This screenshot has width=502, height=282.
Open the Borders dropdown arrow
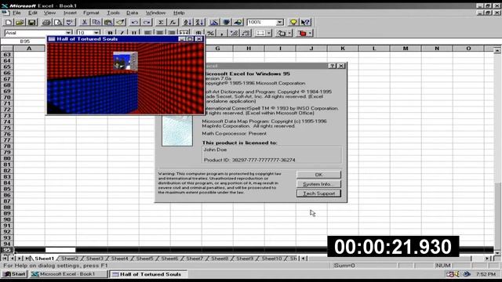[269, 33]
